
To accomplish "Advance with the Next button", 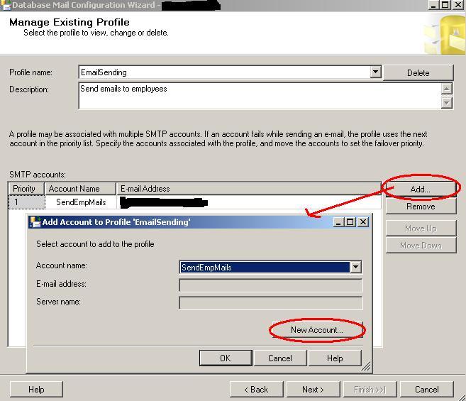I will pos(313,390).
